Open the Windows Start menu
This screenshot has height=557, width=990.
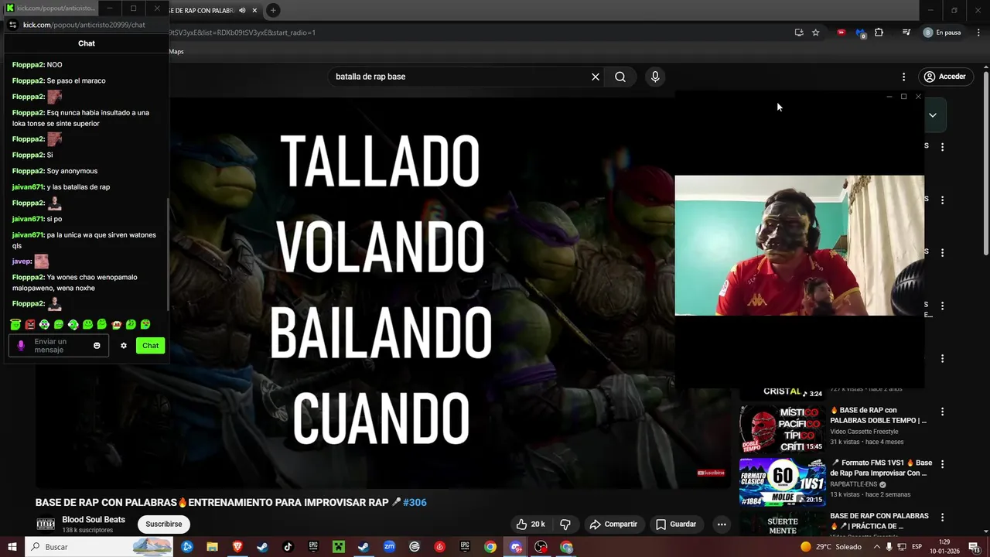pos(12,547)
